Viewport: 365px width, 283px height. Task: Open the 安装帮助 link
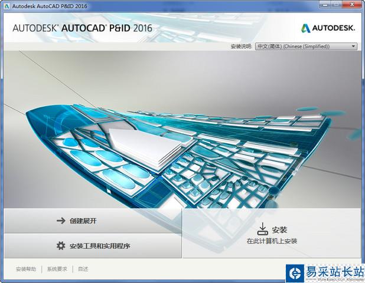[x=26, y=269]
